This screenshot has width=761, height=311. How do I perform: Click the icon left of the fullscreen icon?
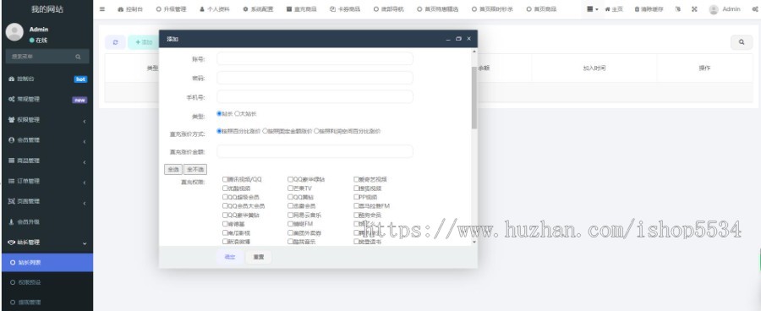pos(677,8)
